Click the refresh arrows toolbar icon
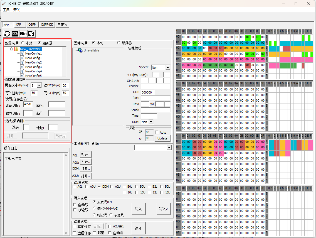This screenshot has width=316, height=238. 7,34
